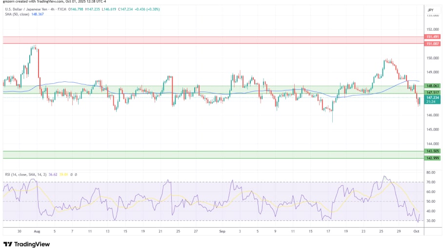Click the 70.00 level on RSI axis
This screenshot has width=445, height=250.
point(431,182)
